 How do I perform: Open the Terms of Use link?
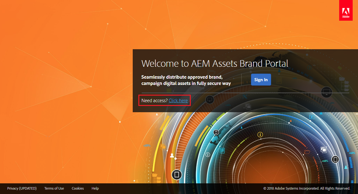point(54,188)
